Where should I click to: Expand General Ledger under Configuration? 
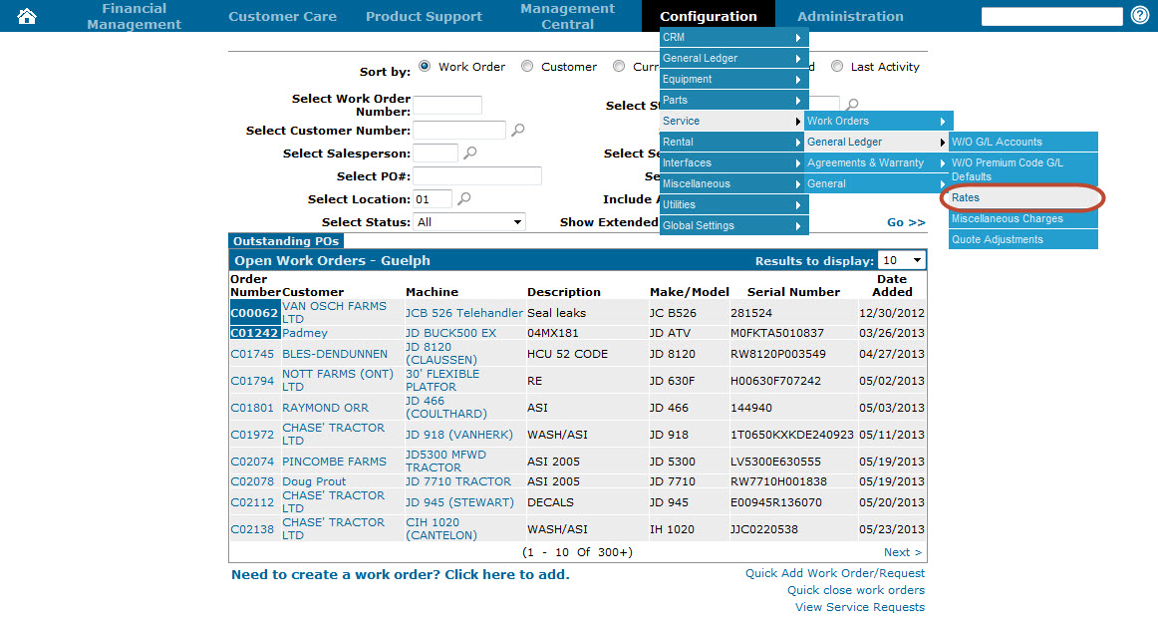coord(732,59)
